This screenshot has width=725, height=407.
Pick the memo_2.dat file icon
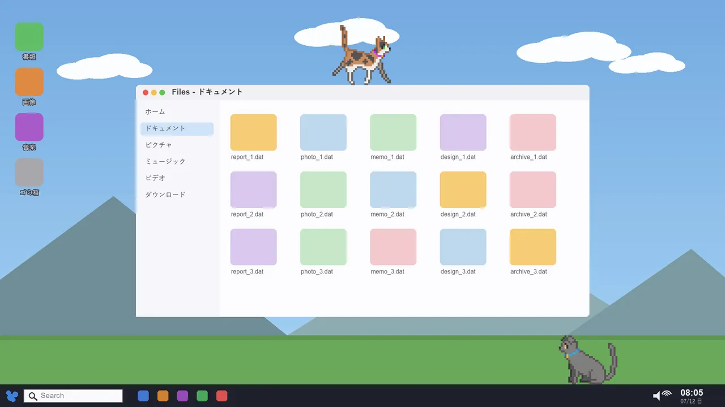[393, 189]
